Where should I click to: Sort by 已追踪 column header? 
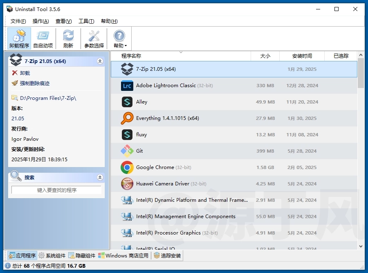point(341,56)
